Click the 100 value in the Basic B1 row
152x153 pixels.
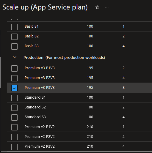[x=90, y=26]
